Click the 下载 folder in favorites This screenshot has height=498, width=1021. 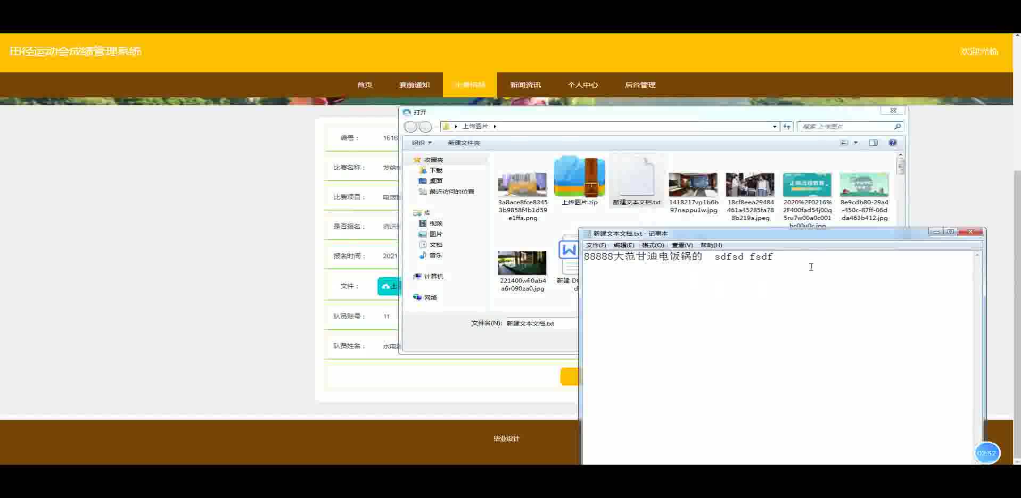click(x=435, y=170)
